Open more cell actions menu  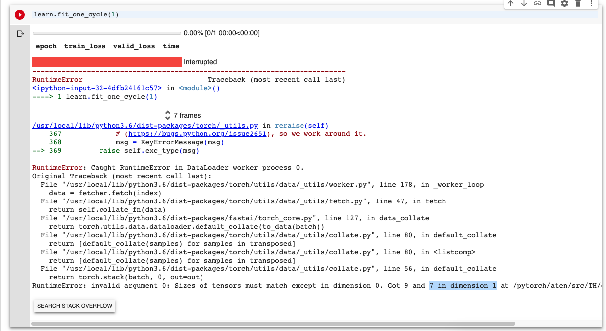pos(591,3)
